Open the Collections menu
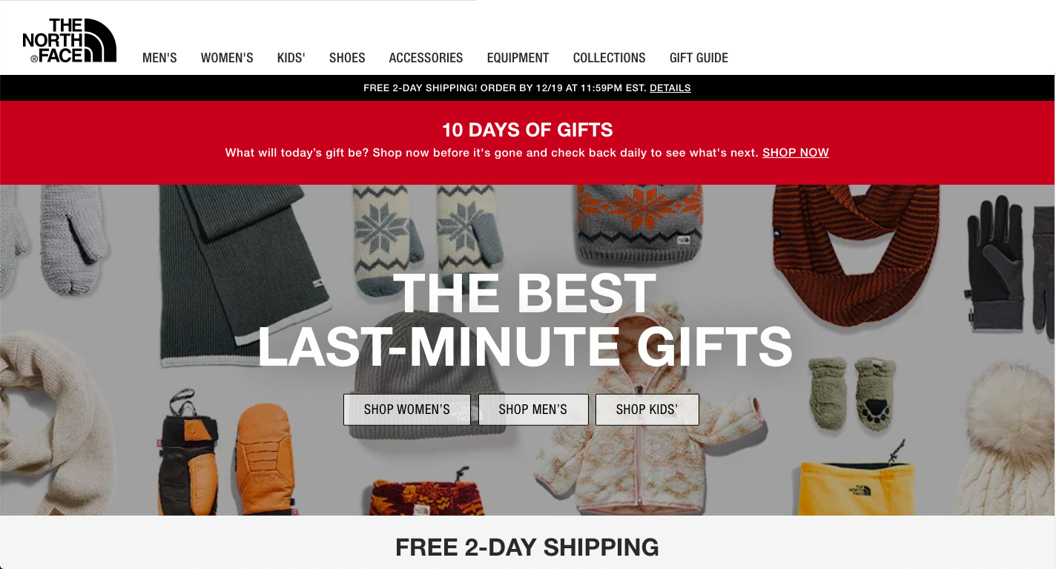1056x569 pixels. (609, 58)
